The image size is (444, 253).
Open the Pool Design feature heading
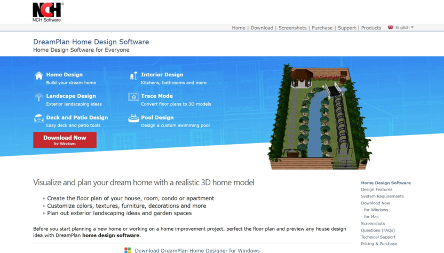(x=157, y=117)
